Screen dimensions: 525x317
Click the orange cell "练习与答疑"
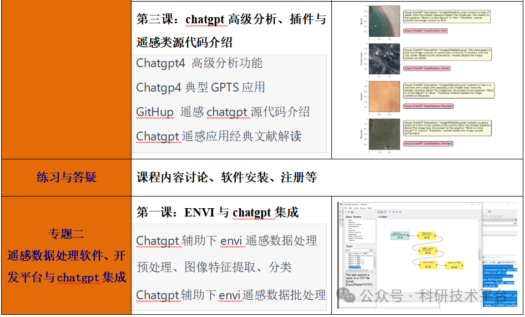click(66, 178)
